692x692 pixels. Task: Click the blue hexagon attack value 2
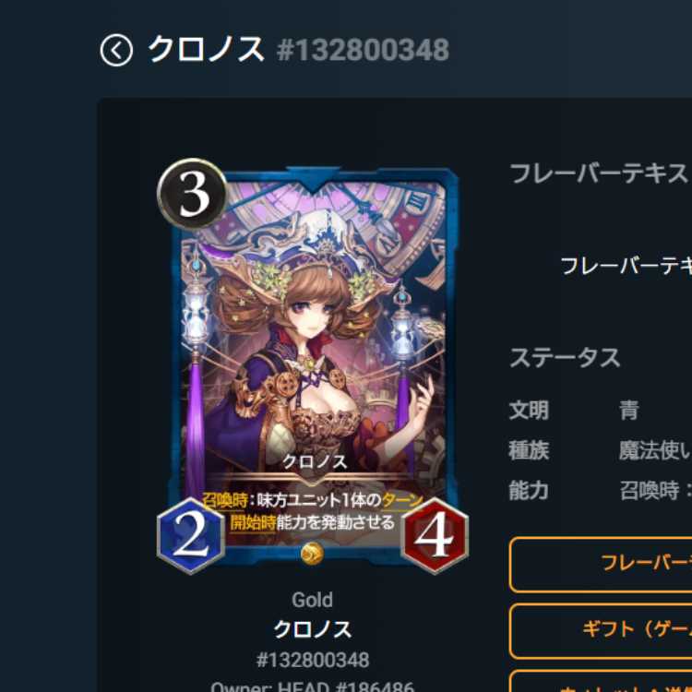coord(191,535)
